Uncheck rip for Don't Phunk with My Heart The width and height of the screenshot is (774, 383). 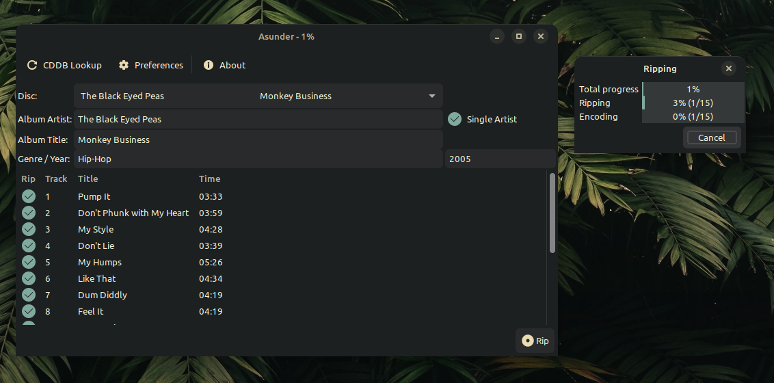tap(29, 213)
